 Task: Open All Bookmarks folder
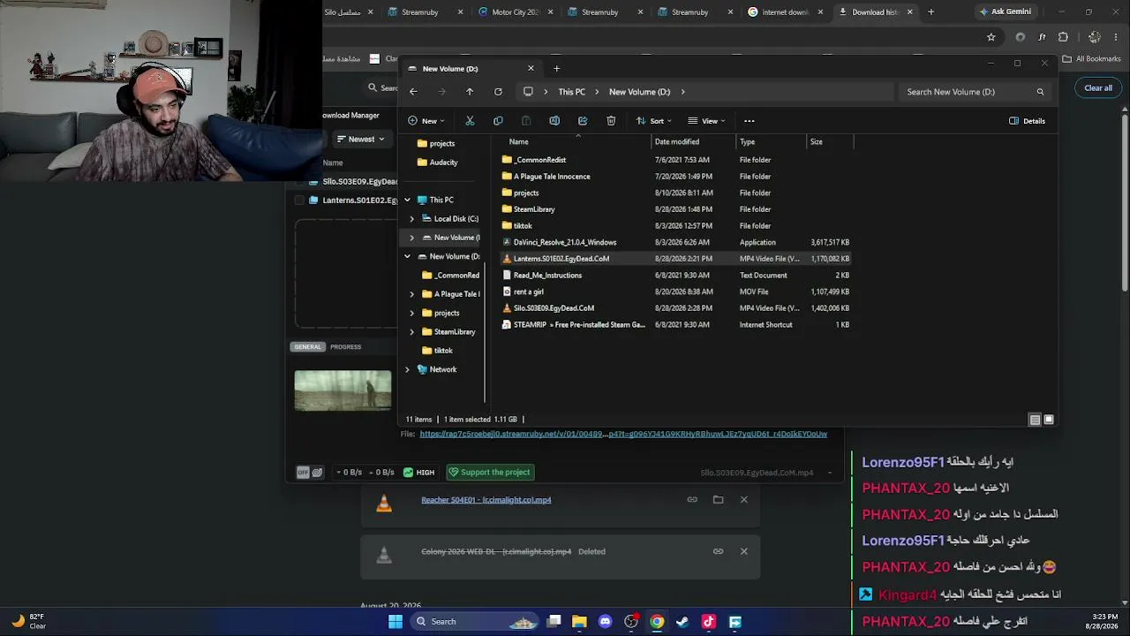pos(1091,59)
